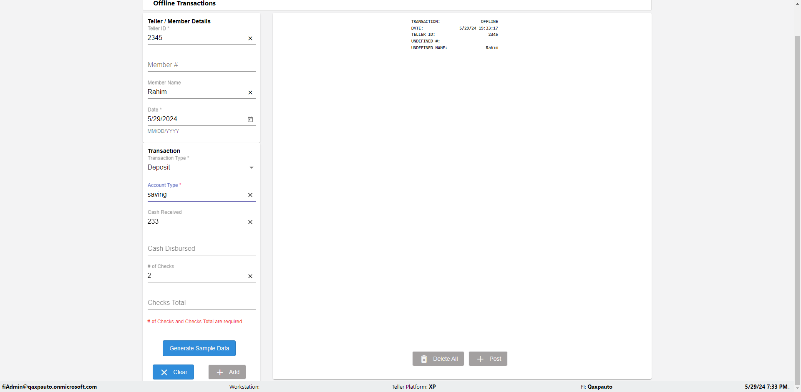
Task: Click the Generate Sample Data button
Action: (199, 348)
